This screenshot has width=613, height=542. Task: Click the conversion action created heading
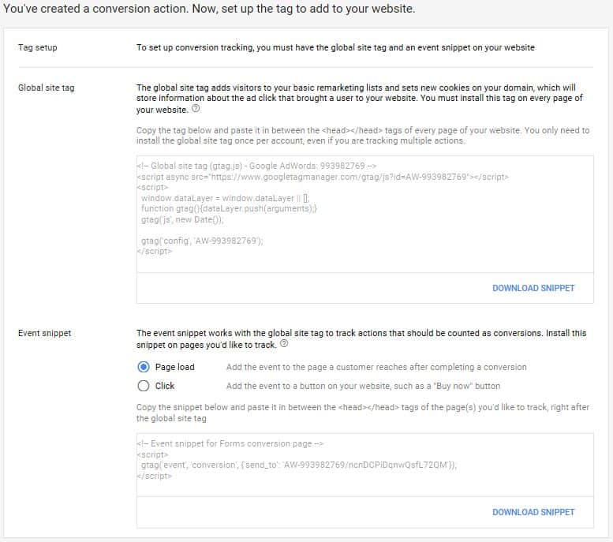[209, 9]
